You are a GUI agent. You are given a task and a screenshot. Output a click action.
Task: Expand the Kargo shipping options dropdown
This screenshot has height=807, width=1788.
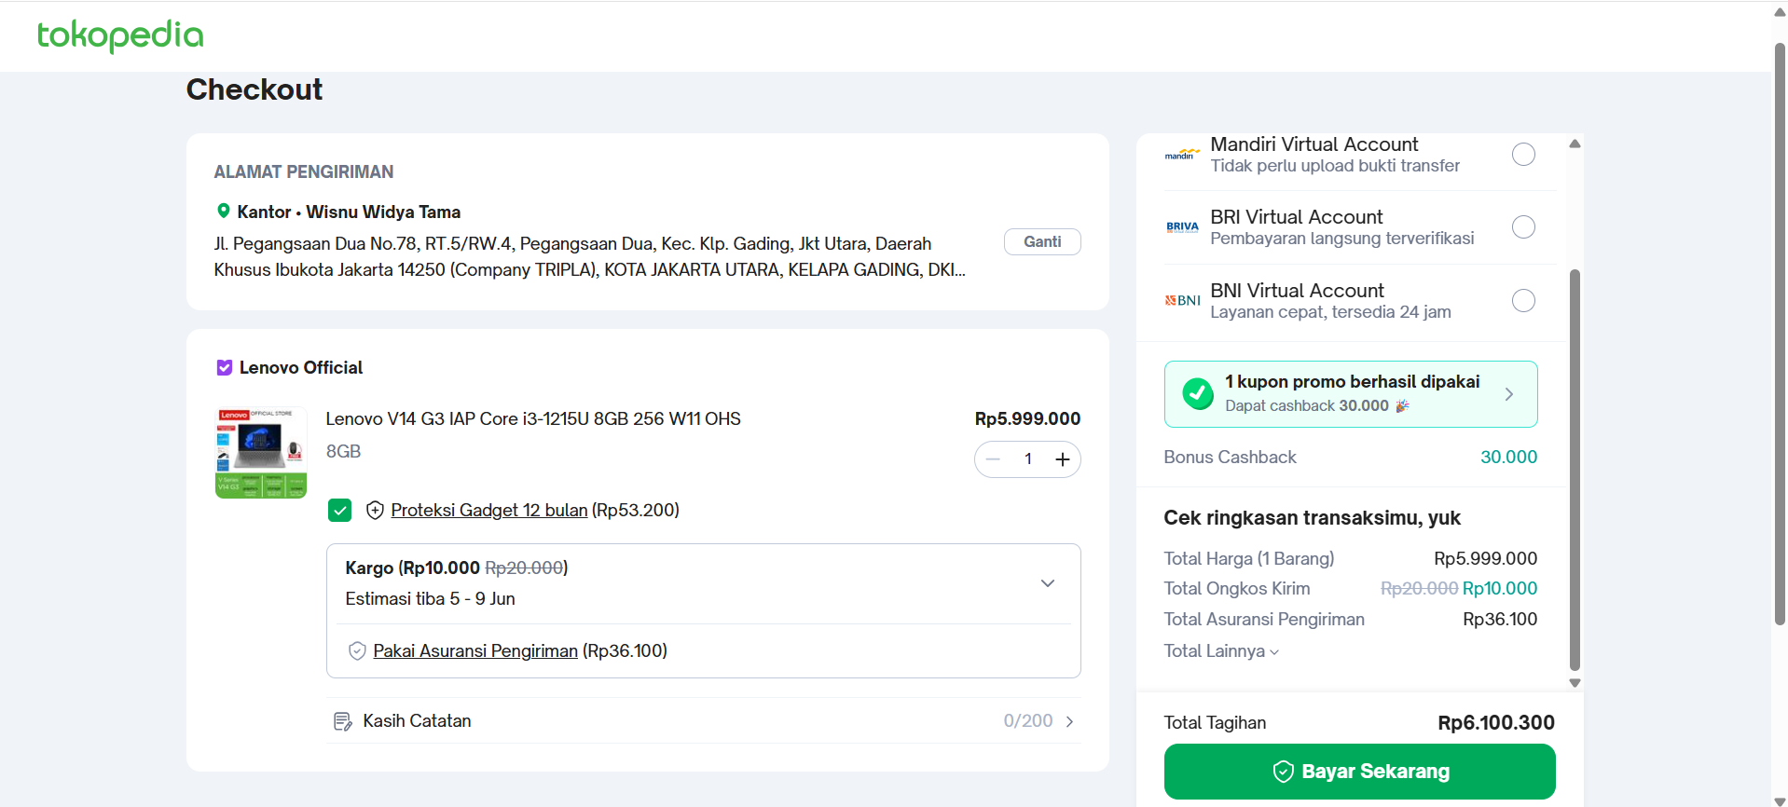pyautogui.click(x=1048, y=583)
